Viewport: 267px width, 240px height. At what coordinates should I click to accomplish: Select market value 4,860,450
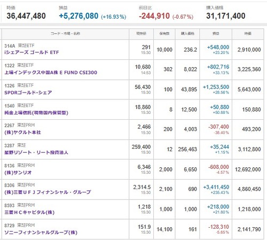[249, 189]
